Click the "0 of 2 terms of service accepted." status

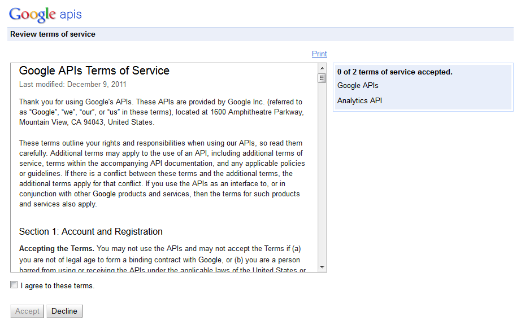pos(395,72)
